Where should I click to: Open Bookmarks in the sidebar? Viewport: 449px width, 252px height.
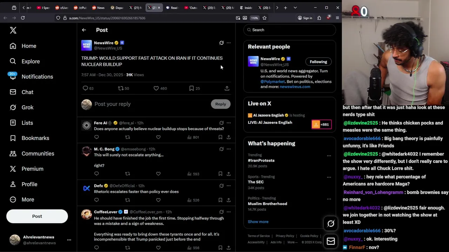coord(29,138)
